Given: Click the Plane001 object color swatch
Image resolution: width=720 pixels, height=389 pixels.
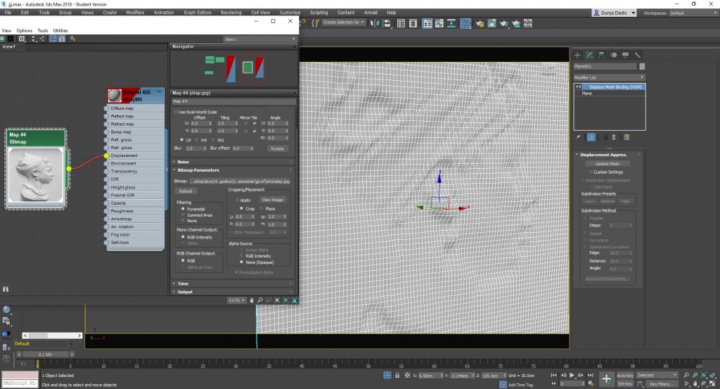Looking at the screenshot, I should 642,66.
